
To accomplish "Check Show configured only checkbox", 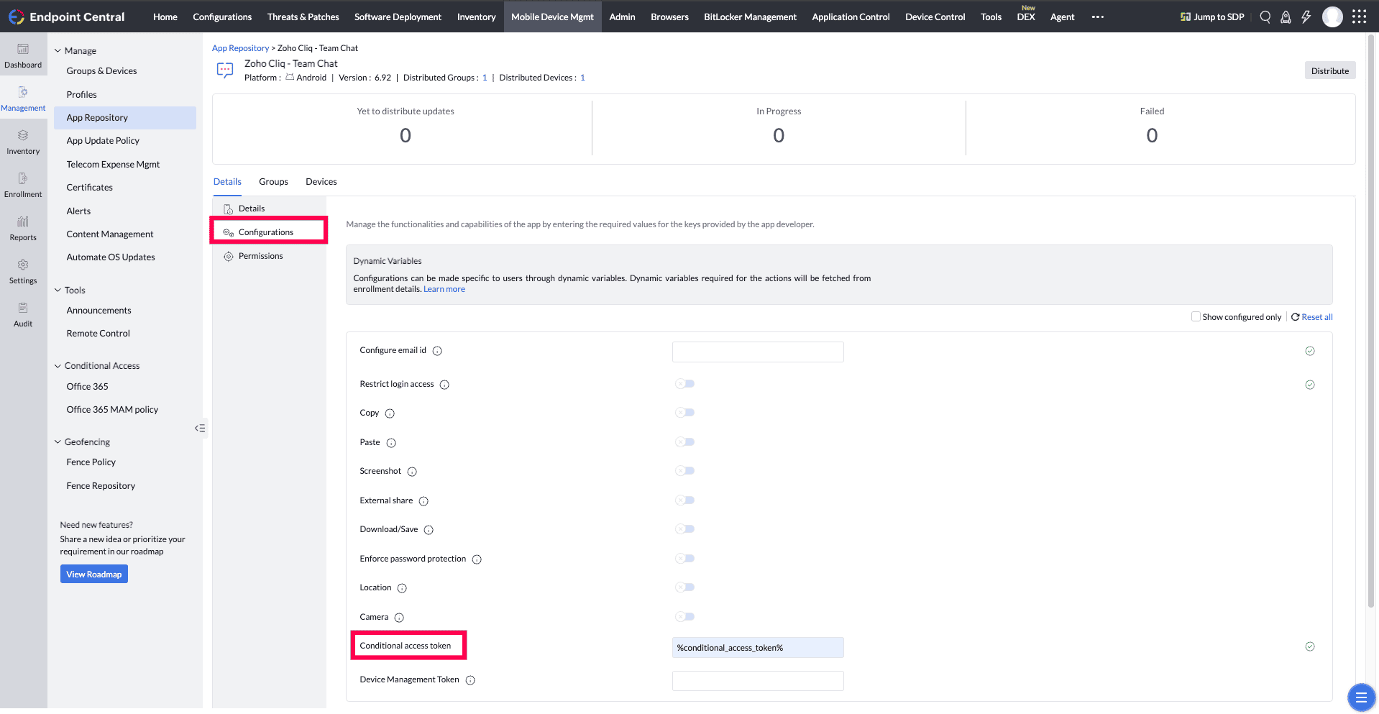I will (x=1196, y=316).
